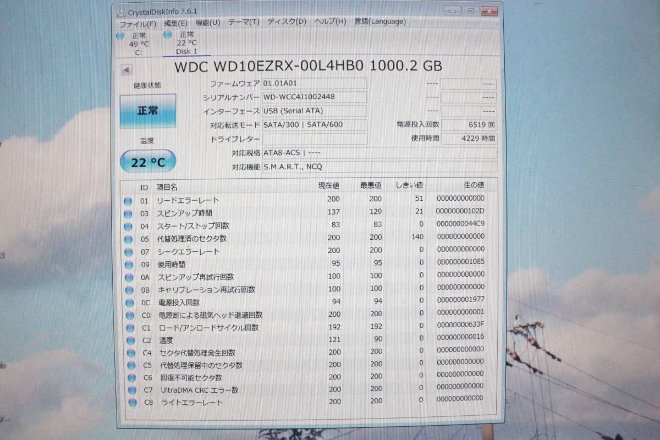Click the 現在値 column header
This screenshot has width=660, height=440.
329,185
